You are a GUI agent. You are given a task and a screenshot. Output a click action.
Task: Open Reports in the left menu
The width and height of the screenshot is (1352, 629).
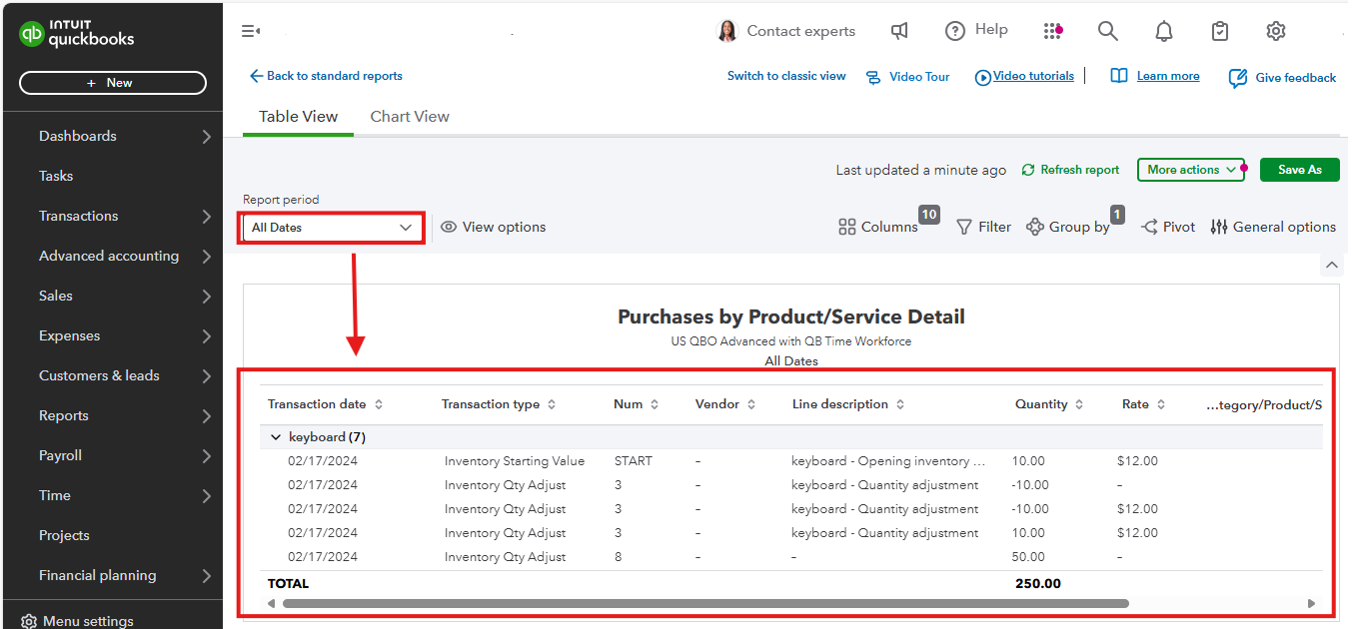(64, 415)
